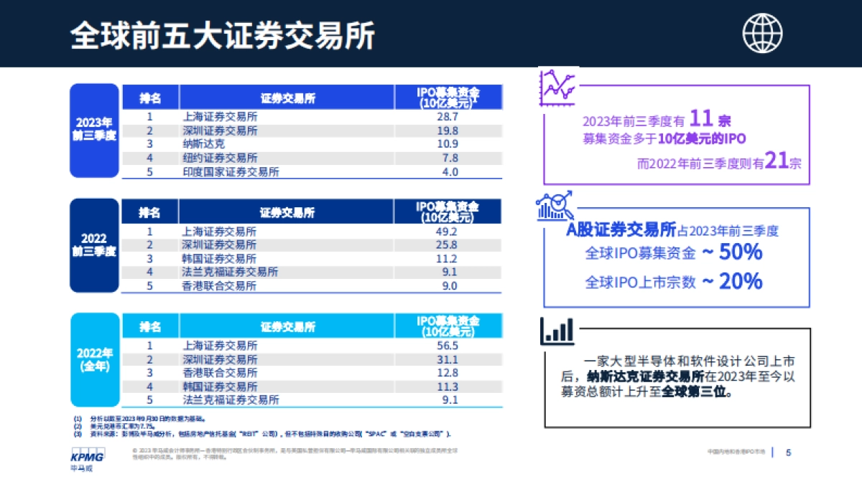
Task: Click footnote (3) about REIT companies
Action: coord(259,432)
